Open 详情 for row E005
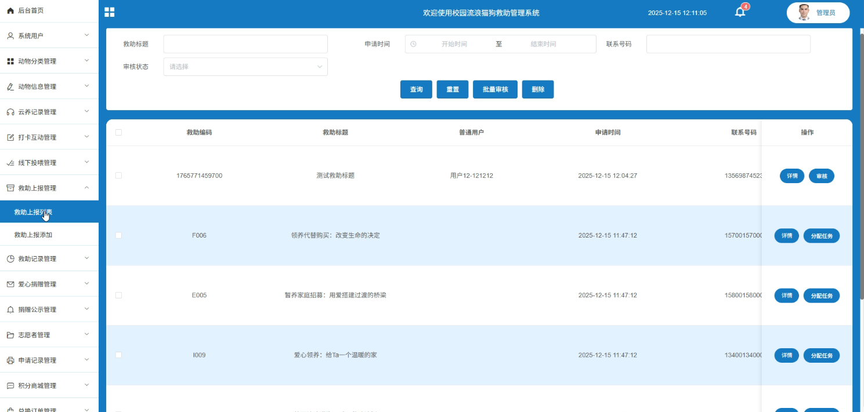864x412 pixels. (x=787, y=296)
